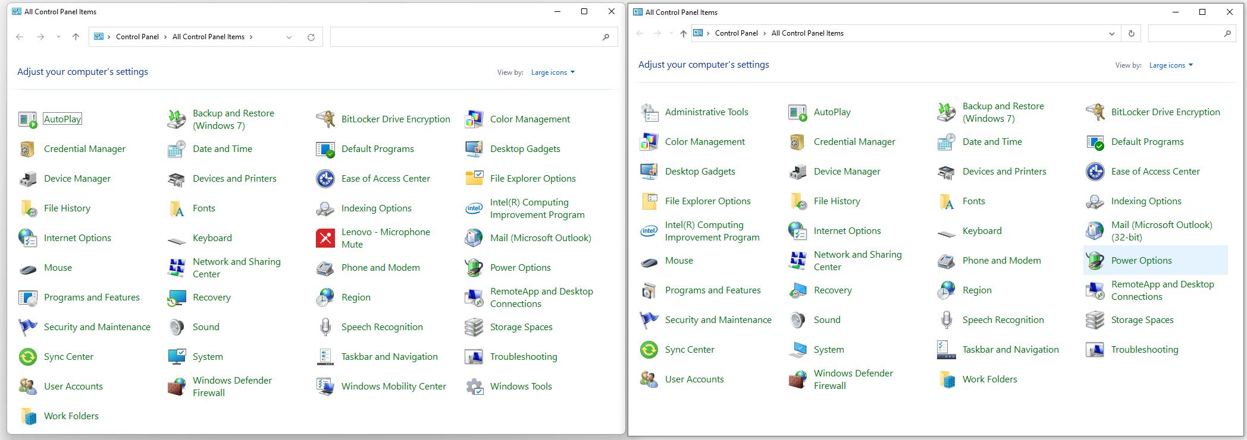Click Control Panel breadcrumb in the left window

137,37
